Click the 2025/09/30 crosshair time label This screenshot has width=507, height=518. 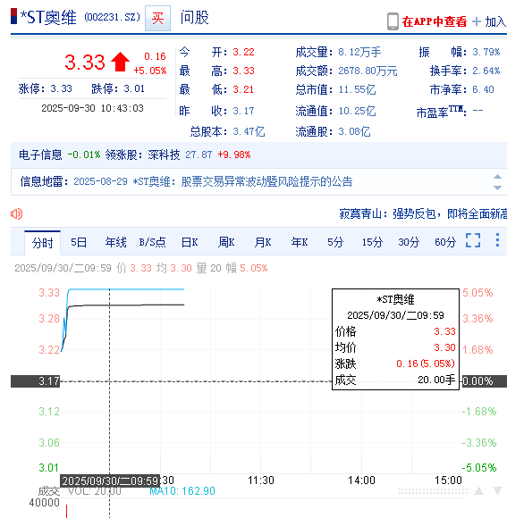coord(110,481)
